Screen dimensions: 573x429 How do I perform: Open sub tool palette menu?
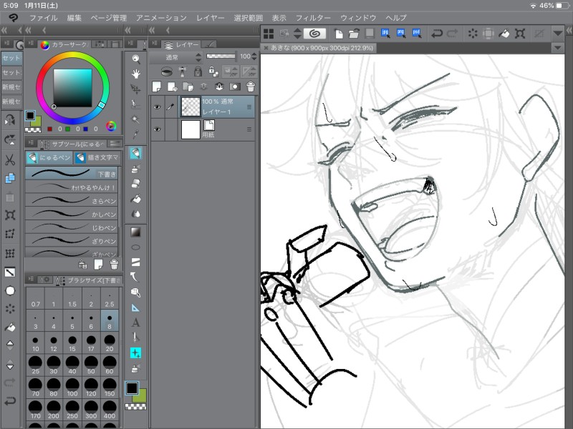pyautogui.click(x=31, y=142)
